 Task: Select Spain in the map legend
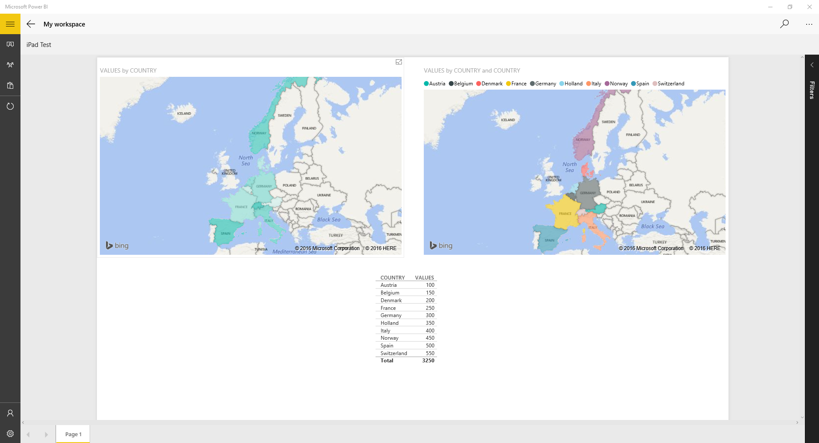(640, 84)
